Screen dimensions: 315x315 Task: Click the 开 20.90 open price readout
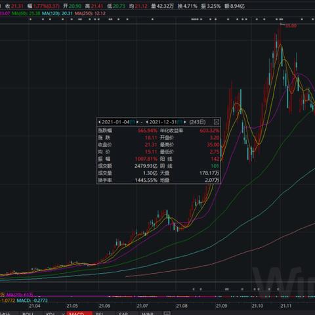72,6
